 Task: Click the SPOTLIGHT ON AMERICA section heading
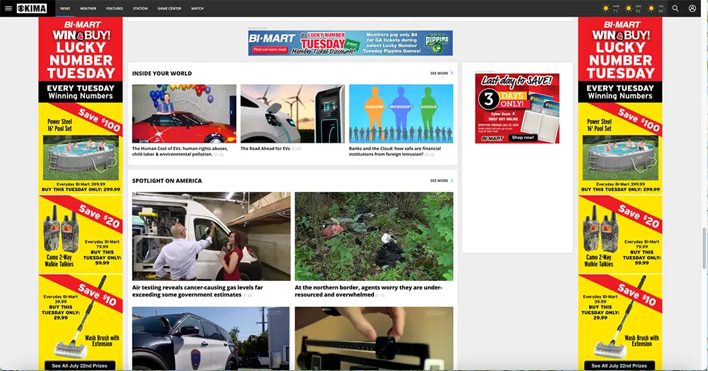point(167,181)
